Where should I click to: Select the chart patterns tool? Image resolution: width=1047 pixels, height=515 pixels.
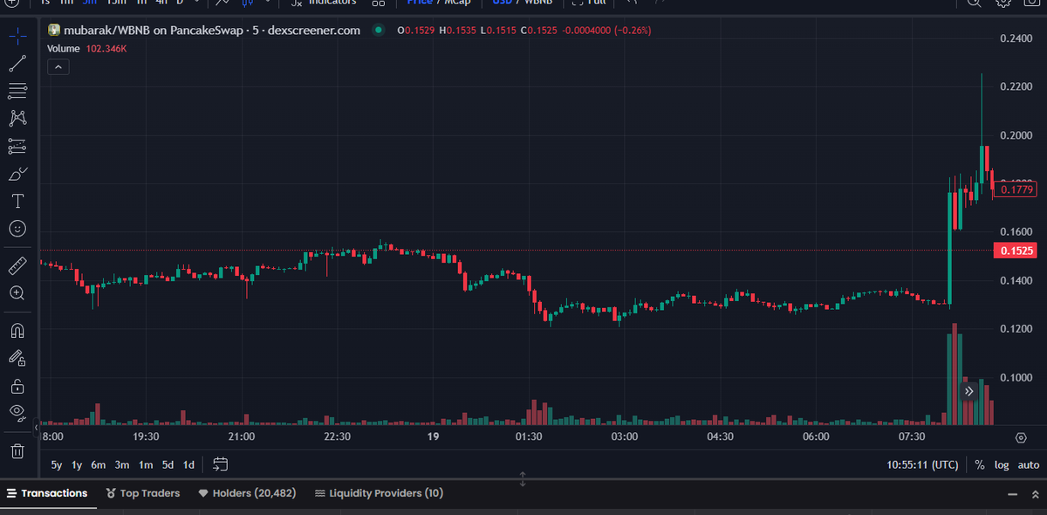coord(17,118)
